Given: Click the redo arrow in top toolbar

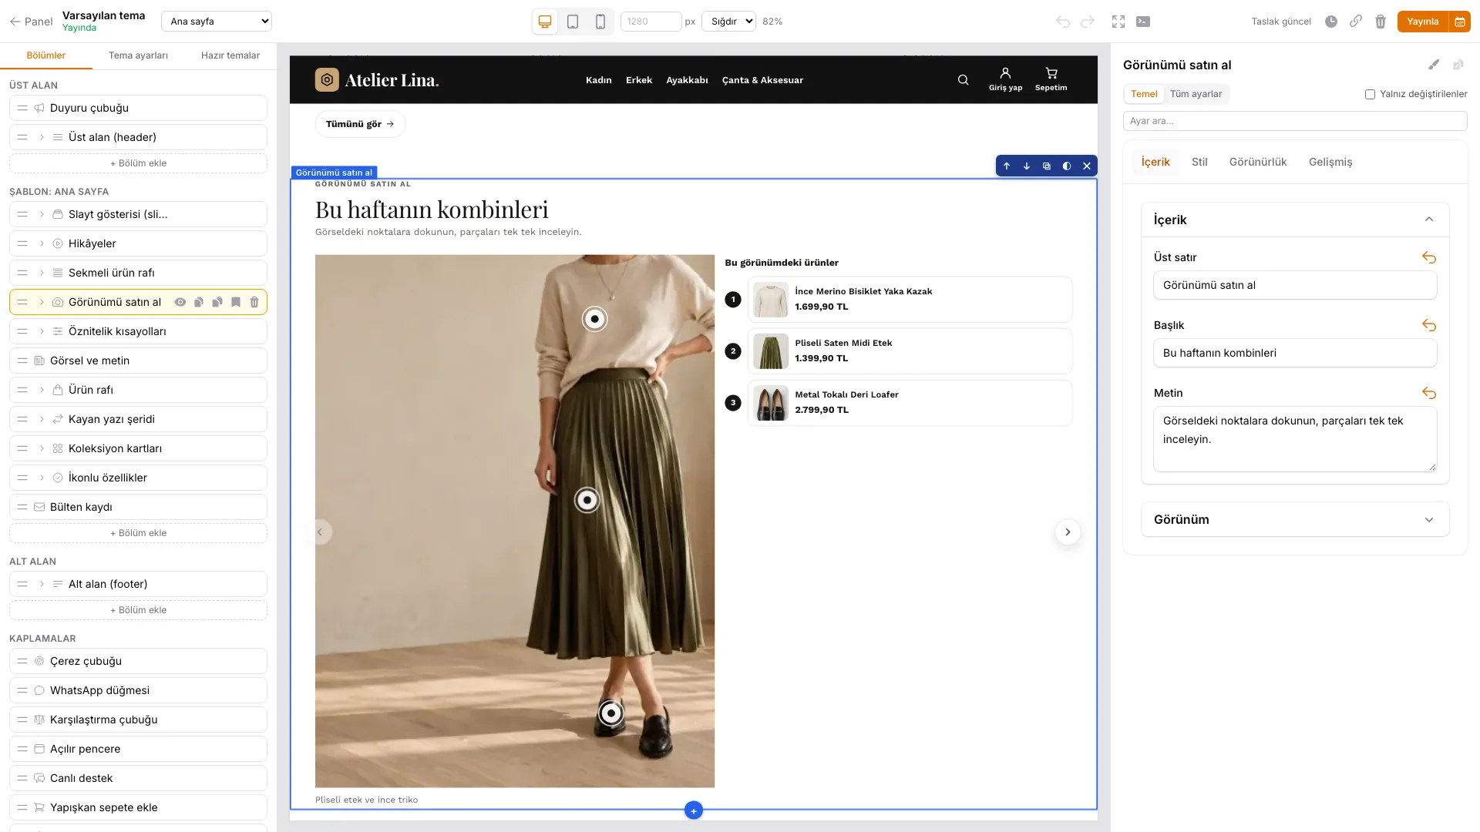Looking at the screenshot, I should (x=1088, y=22).
